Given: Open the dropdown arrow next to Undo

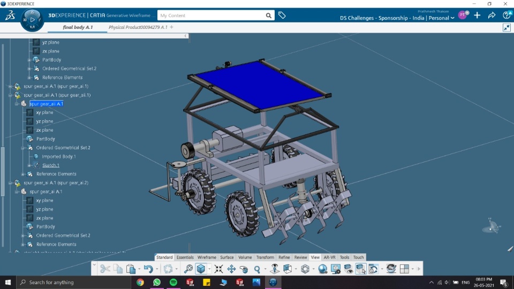Looking at the screenshot, I should tap(157, 269).
